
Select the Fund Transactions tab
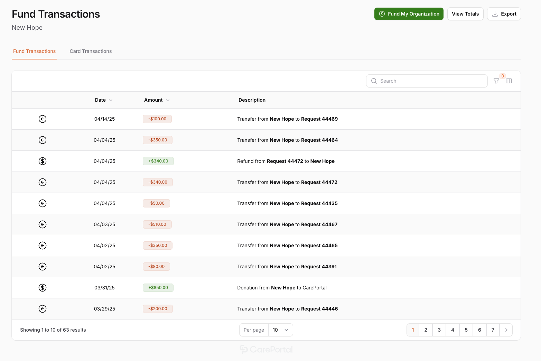coord(34,51)
